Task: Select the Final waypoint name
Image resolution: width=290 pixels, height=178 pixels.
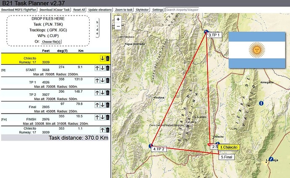Action: (x=32, y=107)
